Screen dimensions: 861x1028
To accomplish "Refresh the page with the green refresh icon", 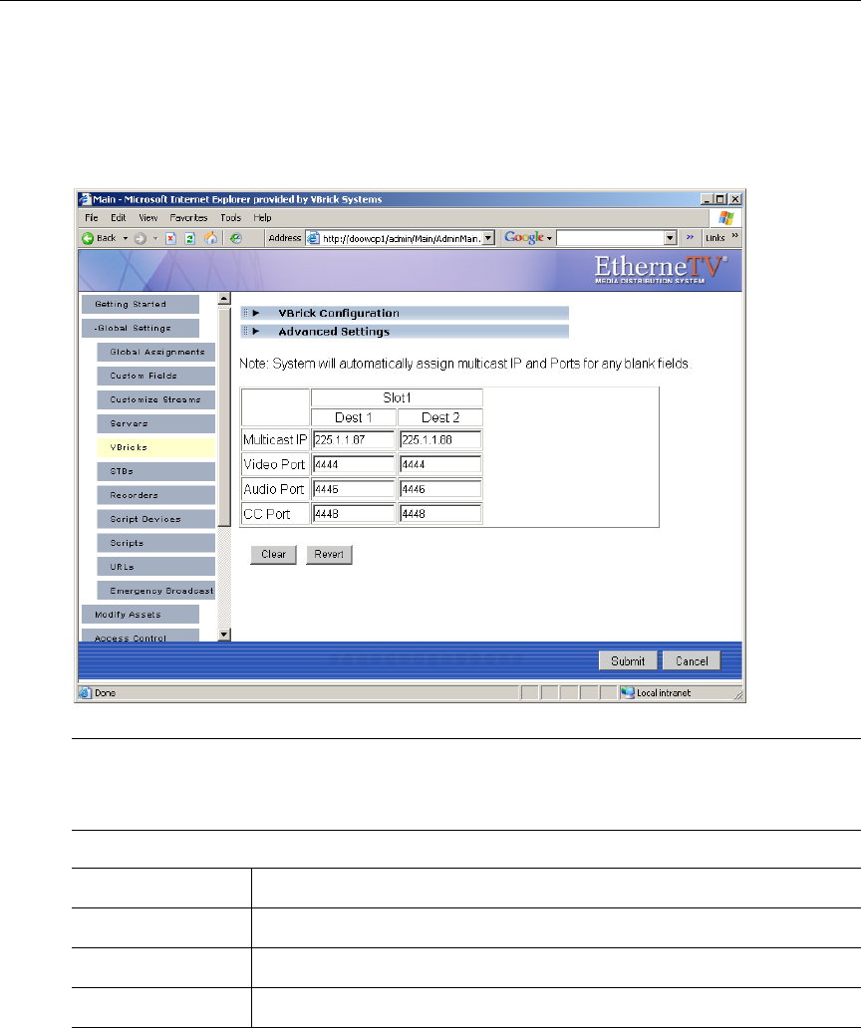I will tap(189, 239).
